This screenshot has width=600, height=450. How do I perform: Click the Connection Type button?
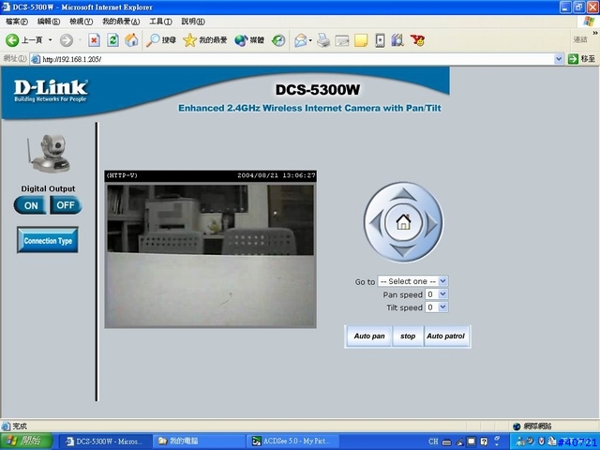coord(48,240)
